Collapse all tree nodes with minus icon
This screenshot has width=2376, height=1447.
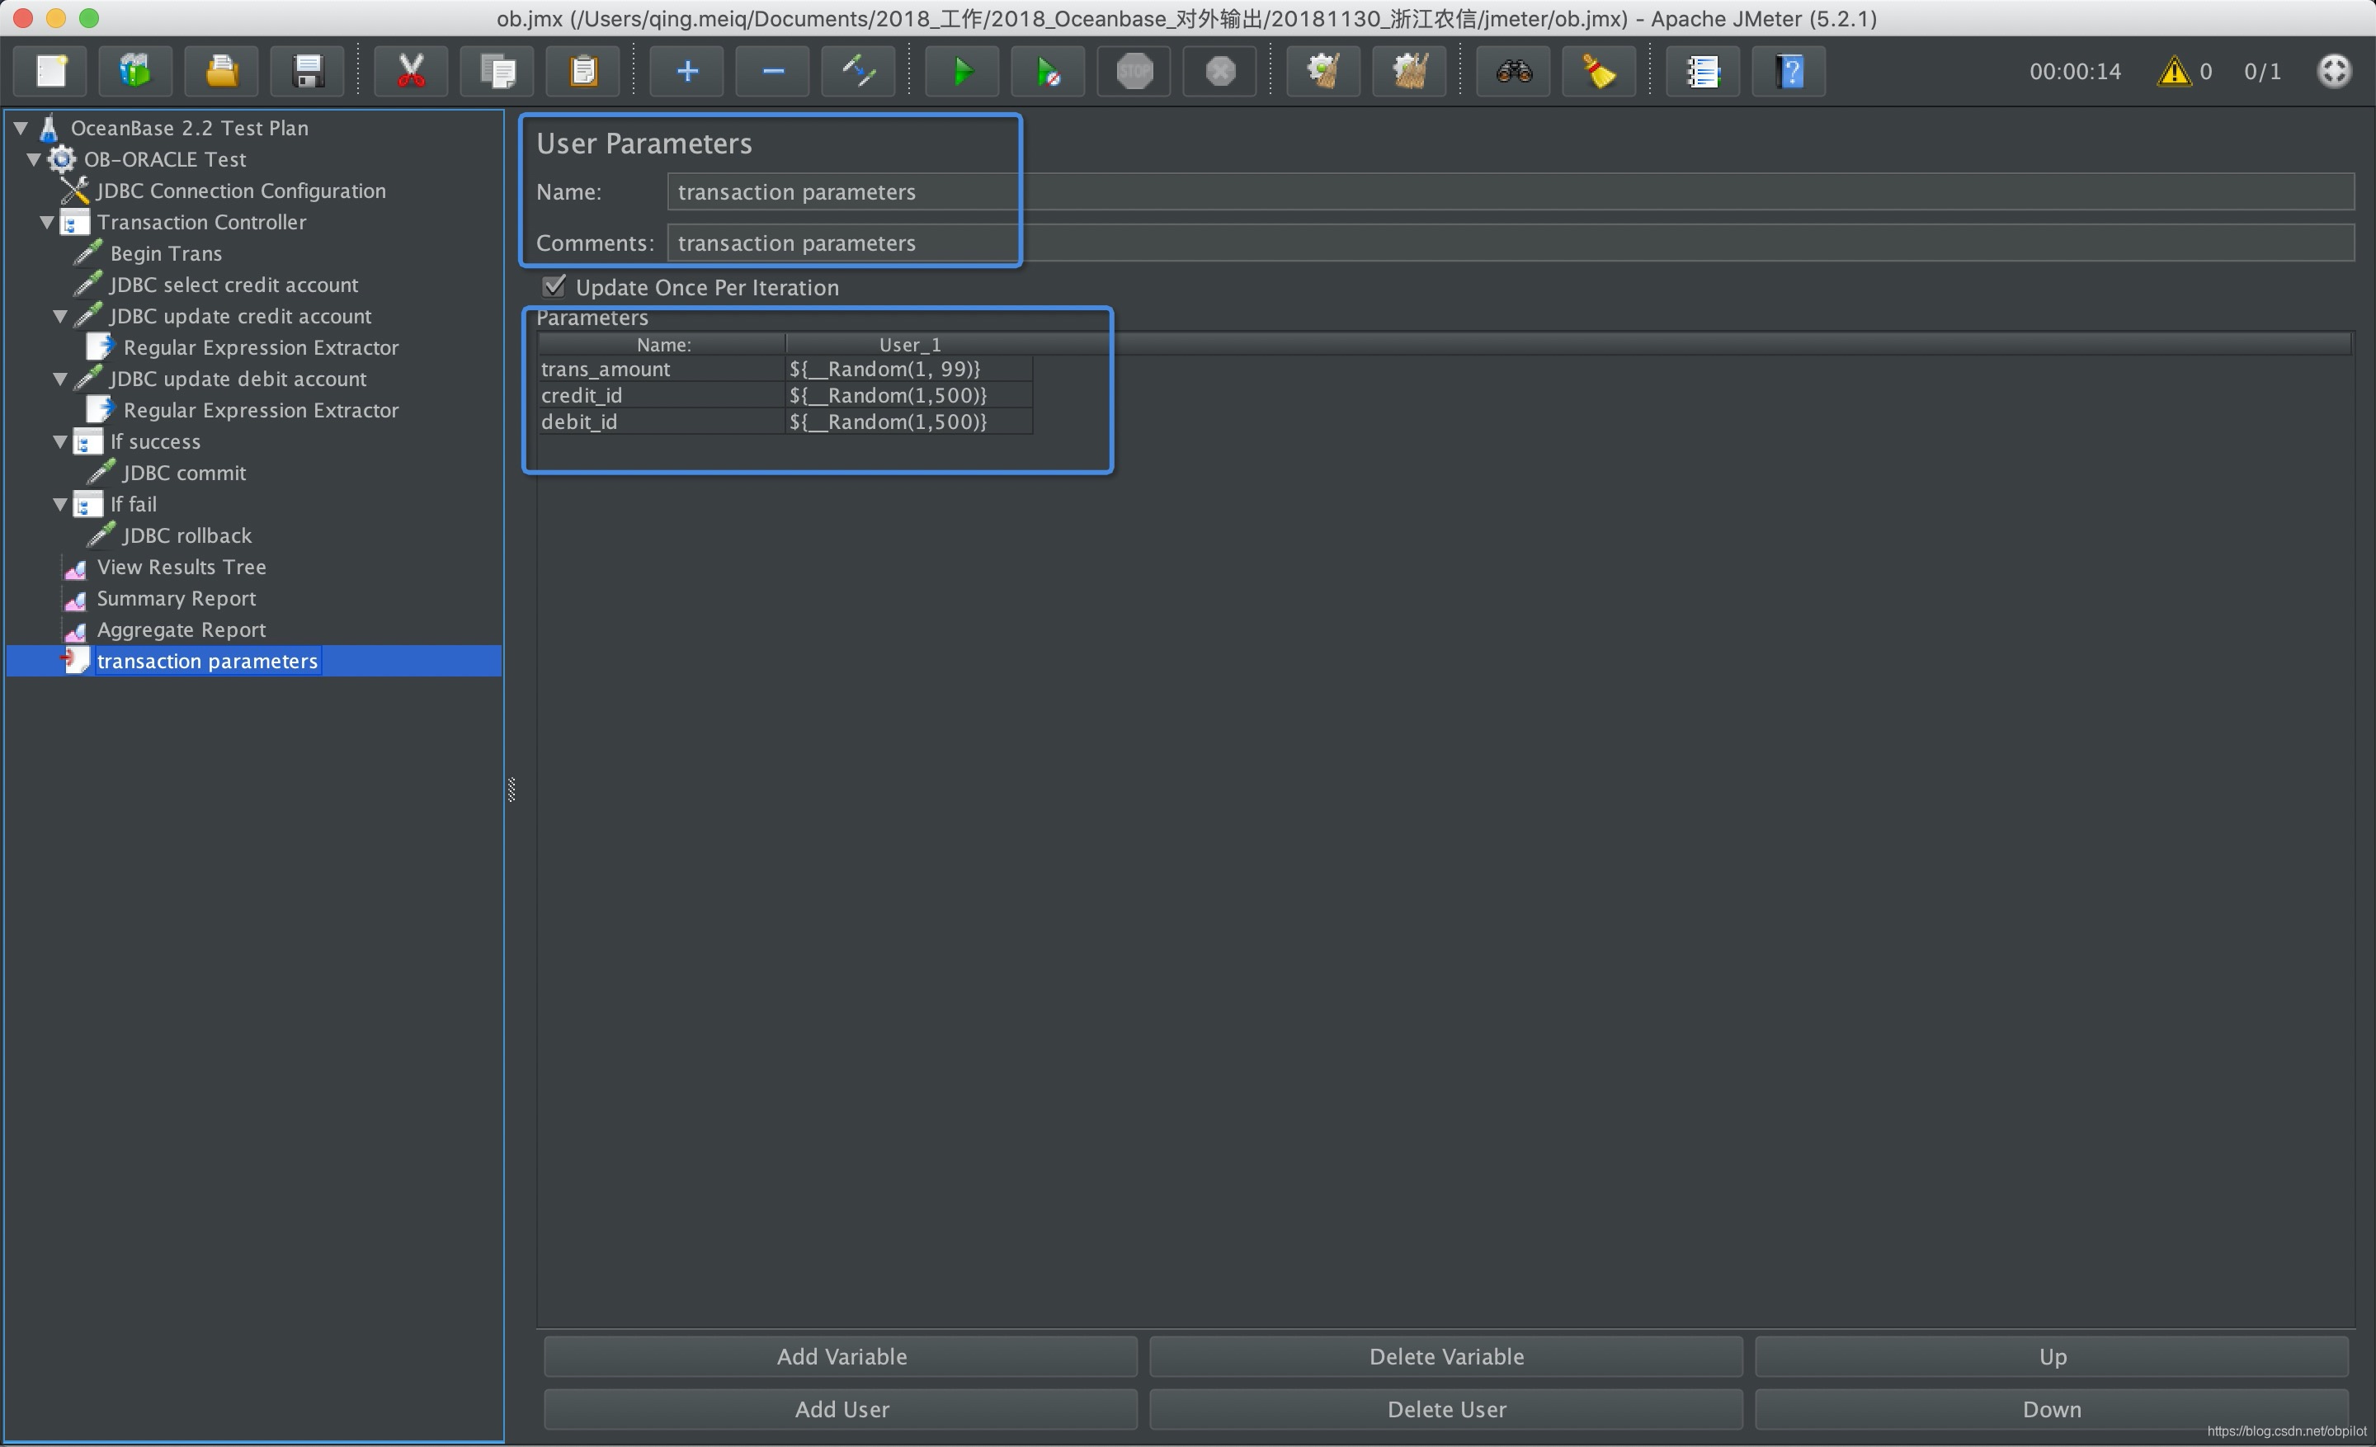(x=772, y=71)
